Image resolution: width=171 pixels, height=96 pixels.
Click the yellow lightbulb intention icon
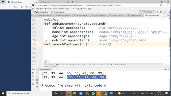pos(46,41)
